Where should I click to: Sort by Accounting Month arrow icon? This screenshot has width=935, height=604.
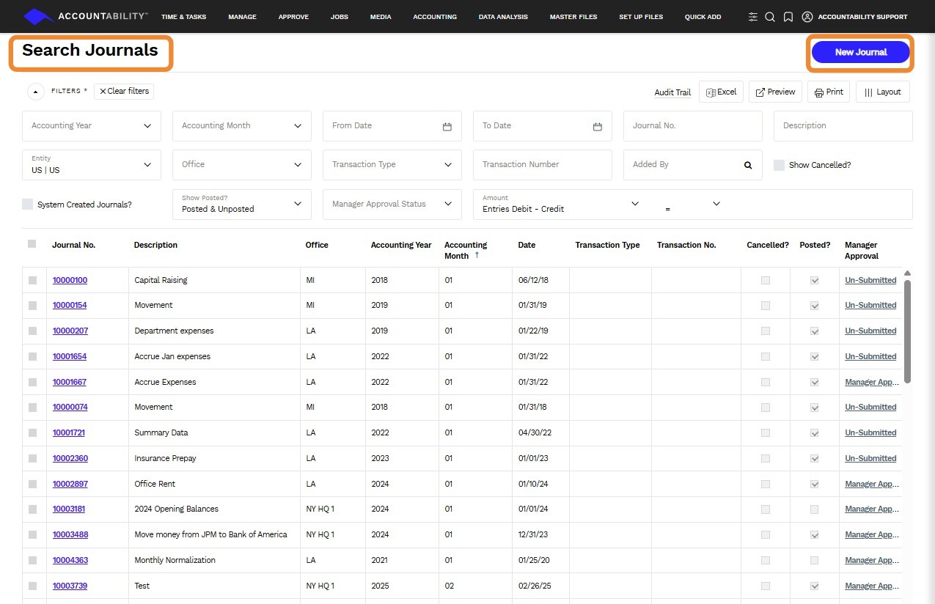[x=477, y=255]
